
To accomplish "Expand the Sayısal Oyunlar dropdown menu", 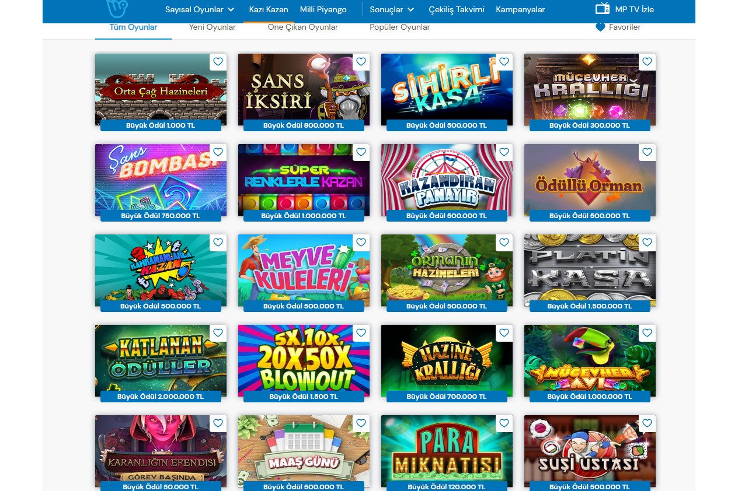I will [x=200, y=10].
